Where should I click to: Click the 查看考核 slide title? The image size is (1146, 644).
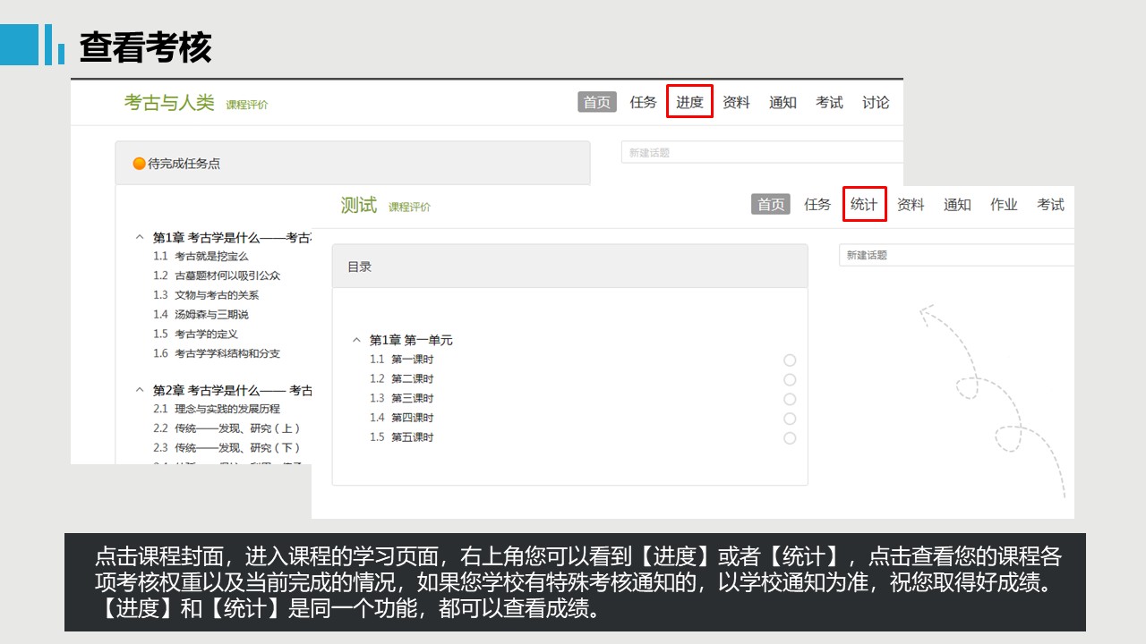point(145,47)
